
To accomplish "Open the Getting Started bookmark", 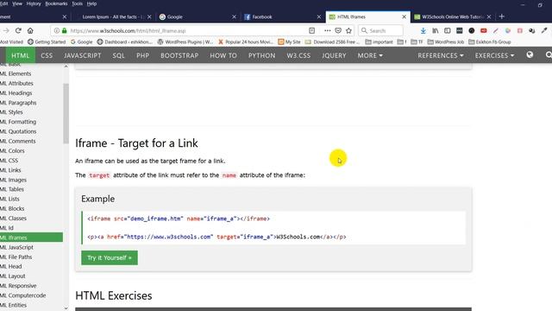I will point(47,42).
